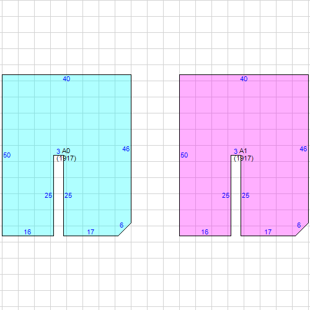Click the "46" dimension on pink shape A1
This screenshot has height=310, width=310.
point(303,149)
